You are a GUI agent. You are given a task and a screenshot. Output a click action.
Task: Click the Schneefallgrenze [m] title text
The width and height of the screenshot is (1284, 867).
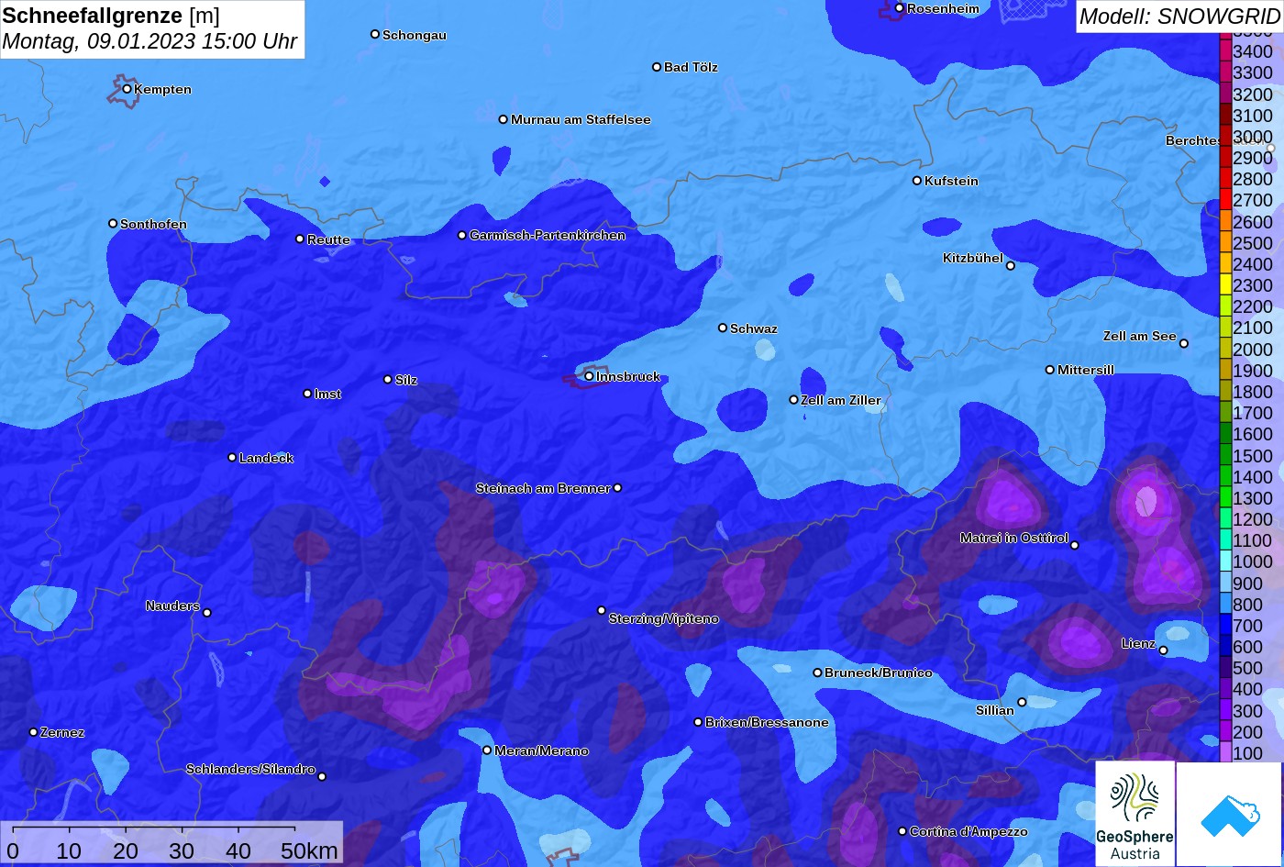[111, 16]
